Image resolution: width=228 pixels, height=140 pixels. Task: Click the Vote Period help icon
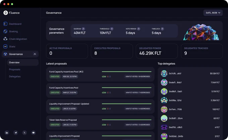coord(138,29)
